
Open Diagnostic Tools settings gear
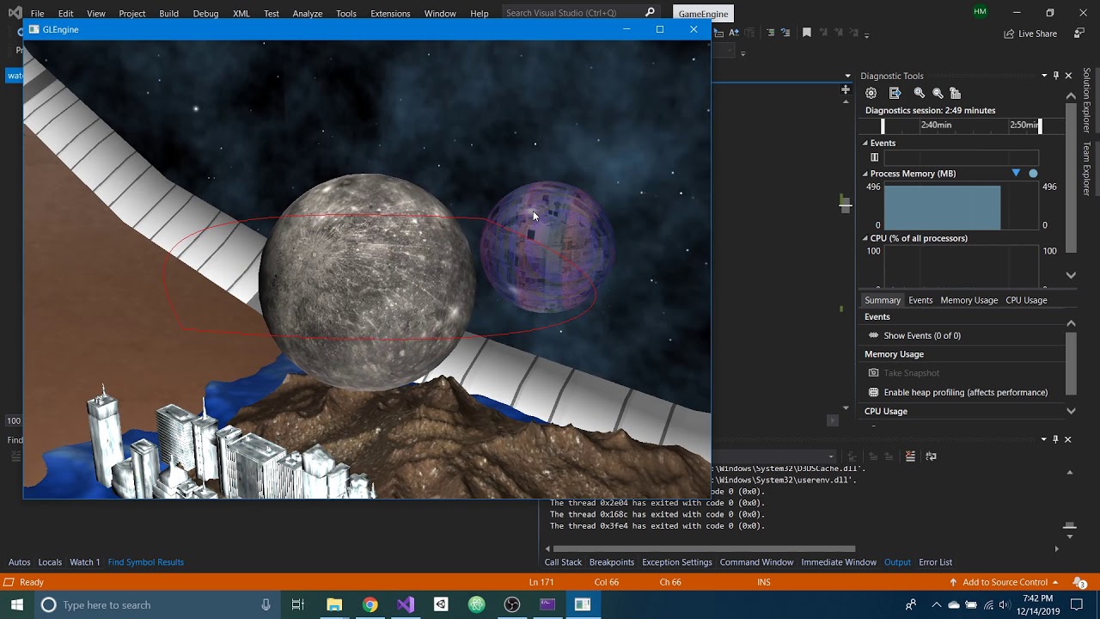point(871,93)
